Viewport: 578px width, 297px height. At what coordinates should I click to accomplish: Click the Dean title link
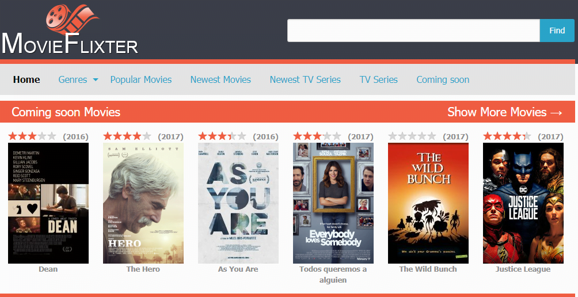point(48,269)
